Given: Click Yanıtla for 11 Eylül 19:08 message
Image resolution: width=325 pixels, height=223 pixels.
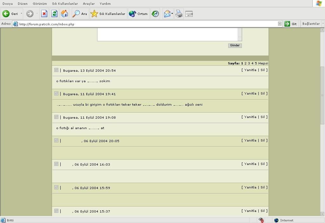Looking at the screenshot, I should coord(250,117).
